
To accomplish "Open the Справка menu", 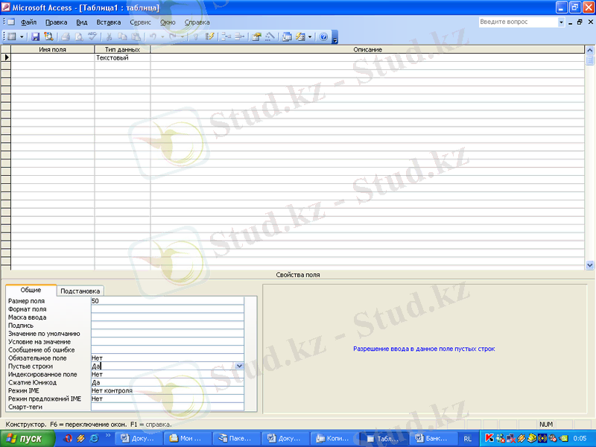I will pyautogui.click(x=197, y=22).
